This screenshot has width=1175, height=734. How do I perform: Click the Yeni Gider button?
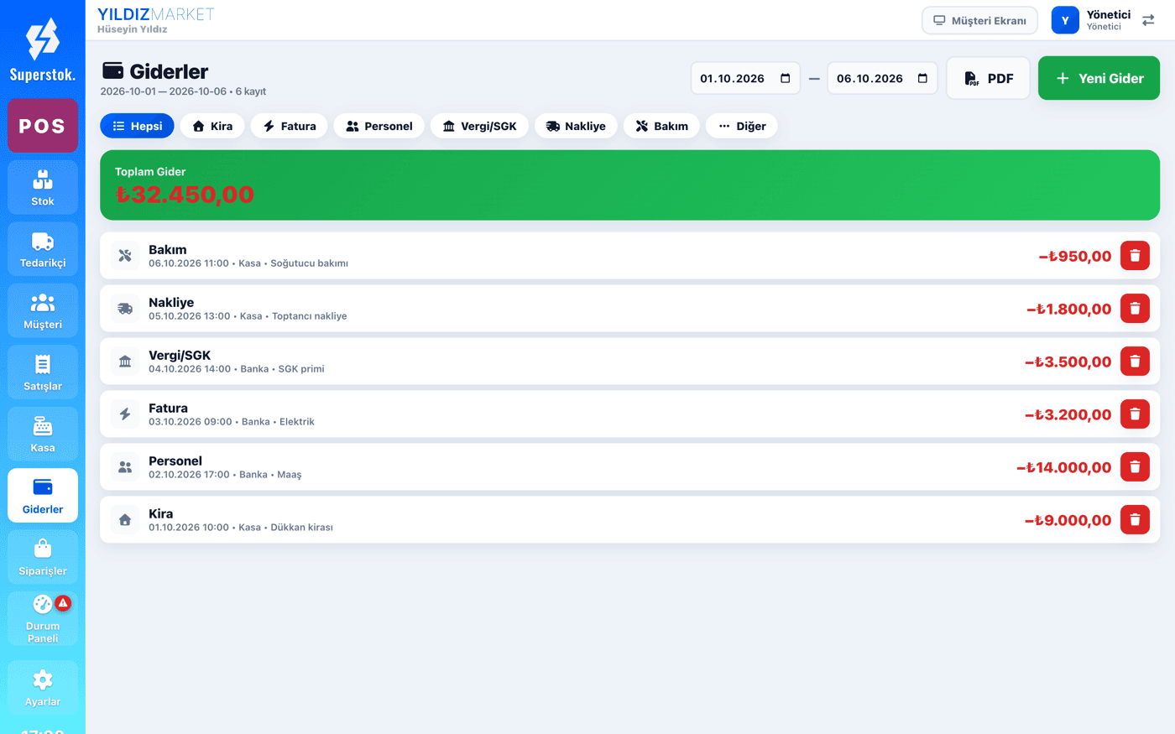1099,78
